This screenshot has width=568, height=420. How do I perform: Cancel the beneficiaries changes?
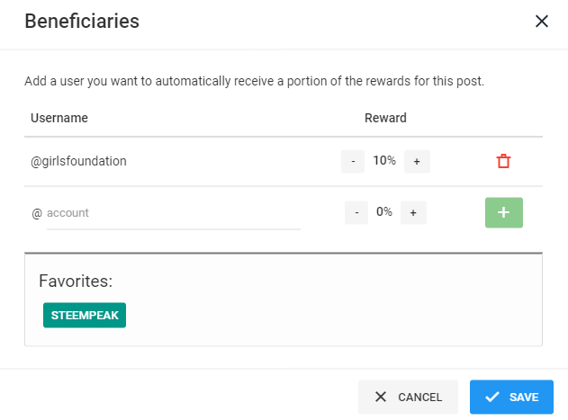[408, 397]
